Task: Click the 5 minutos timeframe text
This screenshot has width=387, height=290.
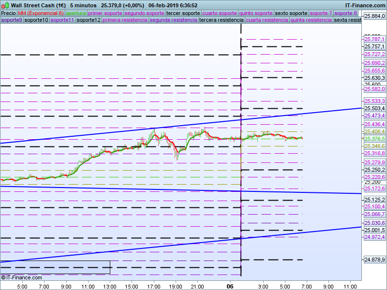Action: (x=83, y=5)
